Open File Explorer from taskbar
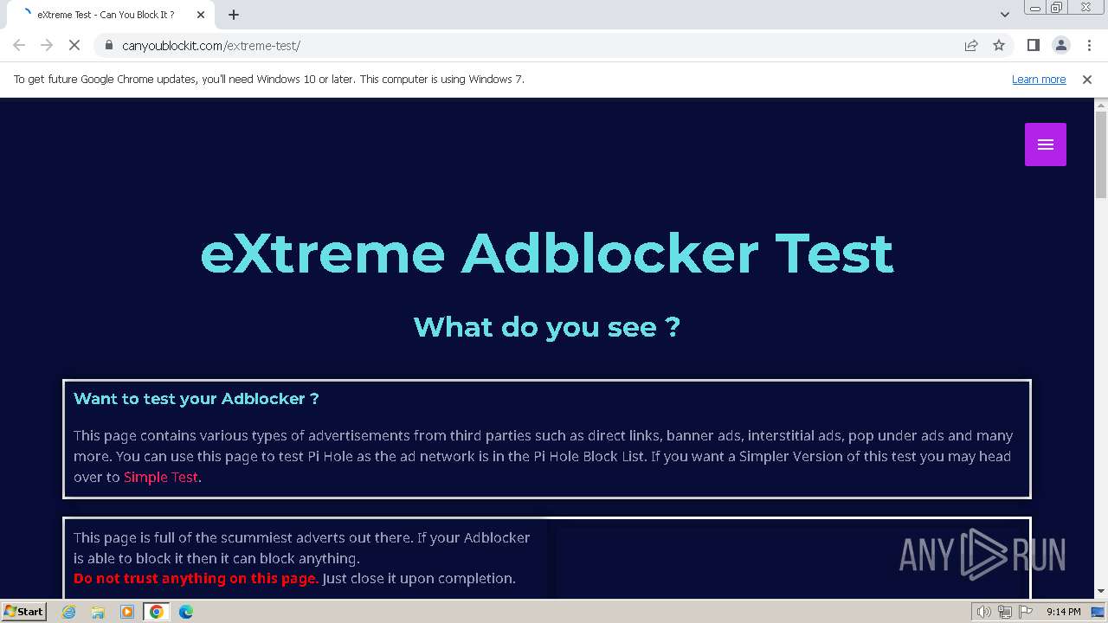The image size is (1108, 623). (x=98, y=612)
